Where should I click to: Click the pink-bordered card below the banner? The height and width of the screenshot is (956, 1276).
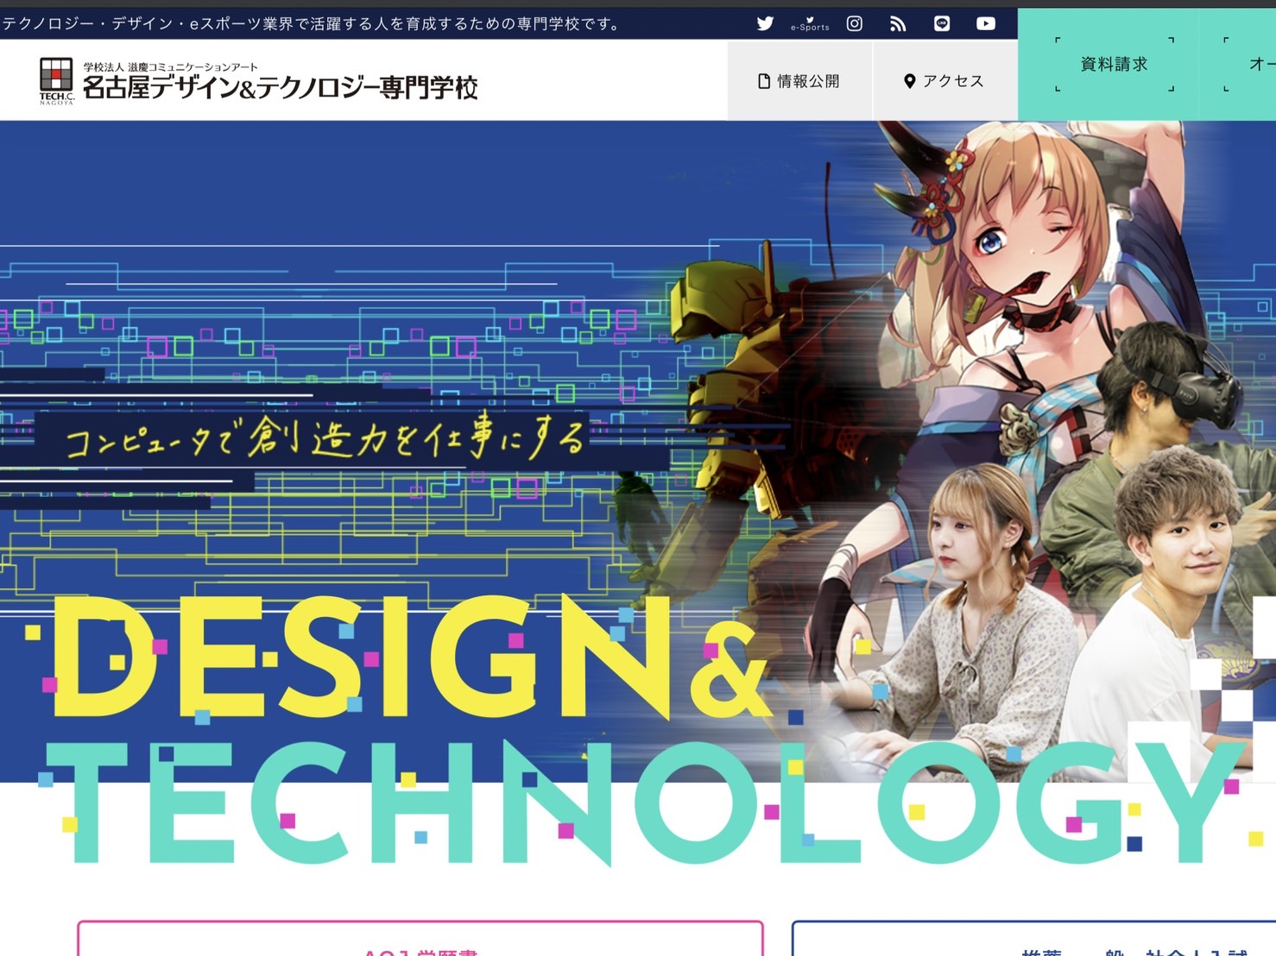(420, 939)
